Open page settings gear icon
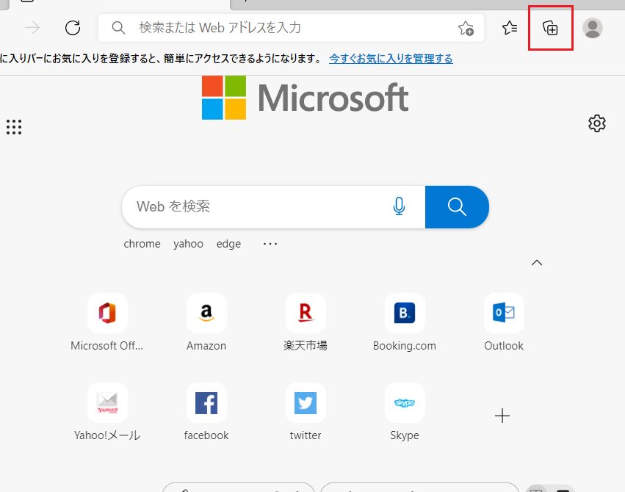Image resolution: width=625 pixels, height=492 pixels. tap(596, 123)
